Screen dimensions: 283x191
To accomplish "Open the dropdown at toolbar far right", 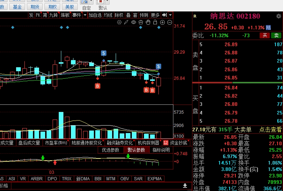I will coord(170,15).
